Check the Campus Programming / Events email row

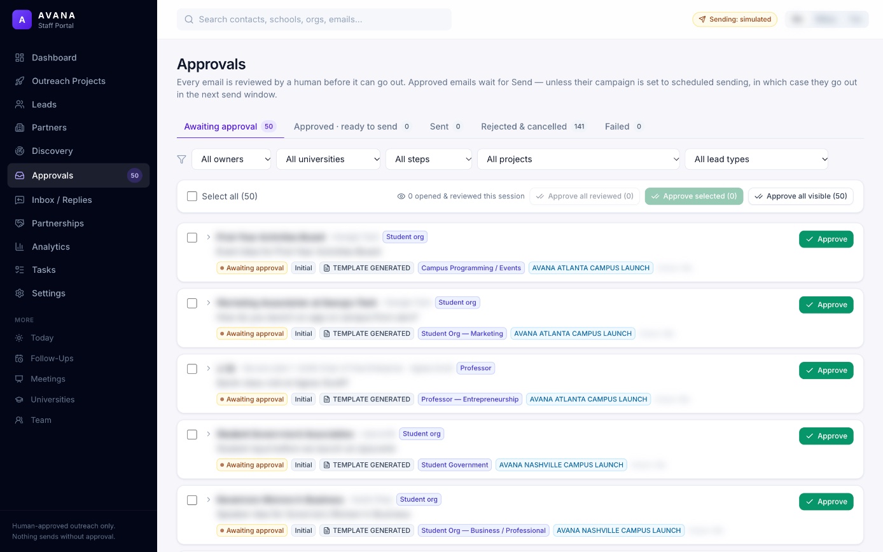[x=192, y=238]
